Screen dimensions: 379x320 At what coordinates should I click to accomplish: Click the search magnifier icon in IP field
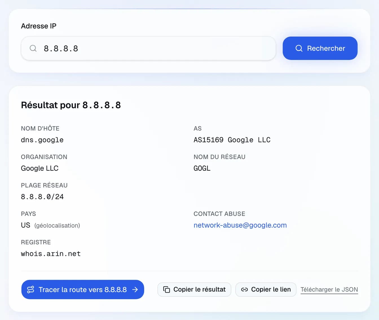tap(33, 48)
